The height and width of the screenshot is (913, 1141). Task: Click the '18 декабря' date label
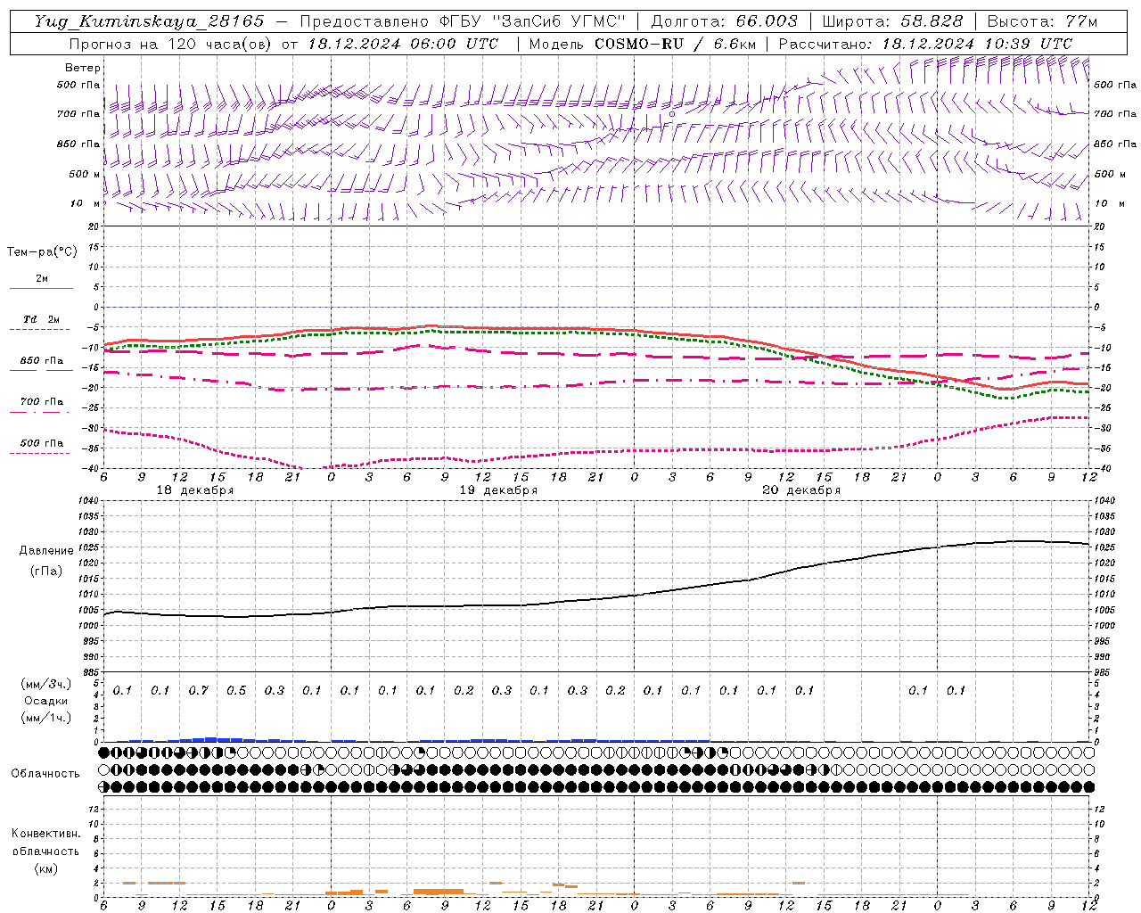tap(195, 490)
